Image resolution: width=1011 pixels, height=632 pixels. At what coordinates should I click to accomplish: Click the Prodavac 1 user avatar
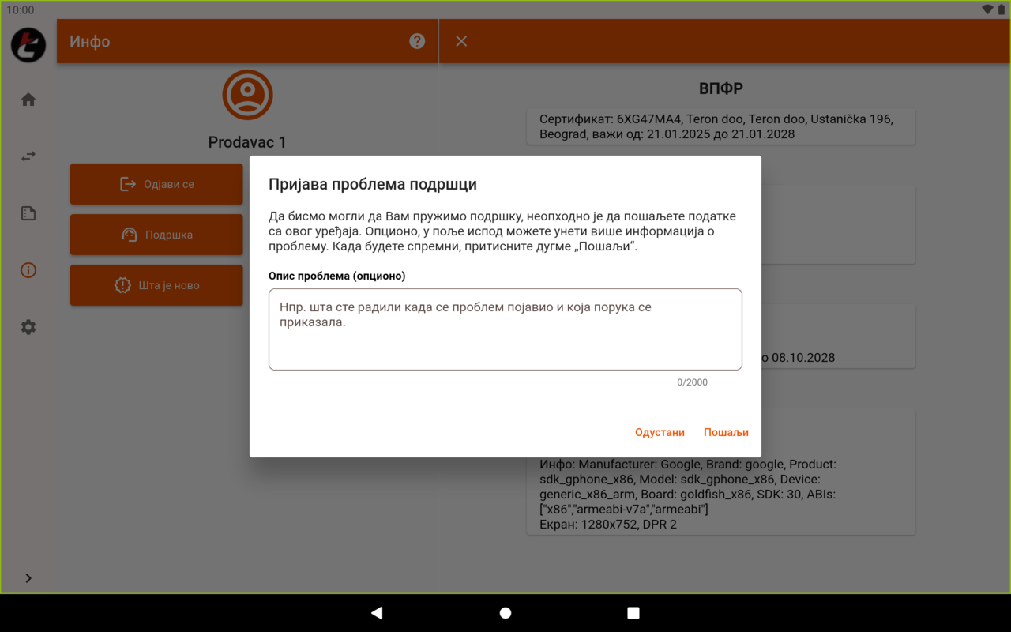point(247,95)
